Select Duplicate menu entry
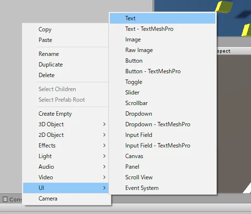Screen dimensions: 251x214 tap(66, 65)
